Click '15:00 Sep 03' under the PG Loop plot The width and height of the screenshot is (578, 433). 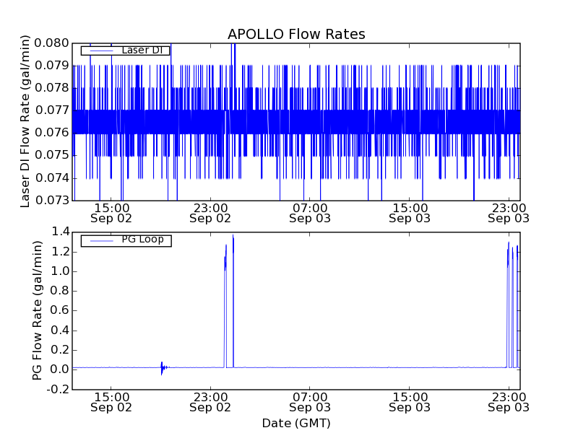410,402
